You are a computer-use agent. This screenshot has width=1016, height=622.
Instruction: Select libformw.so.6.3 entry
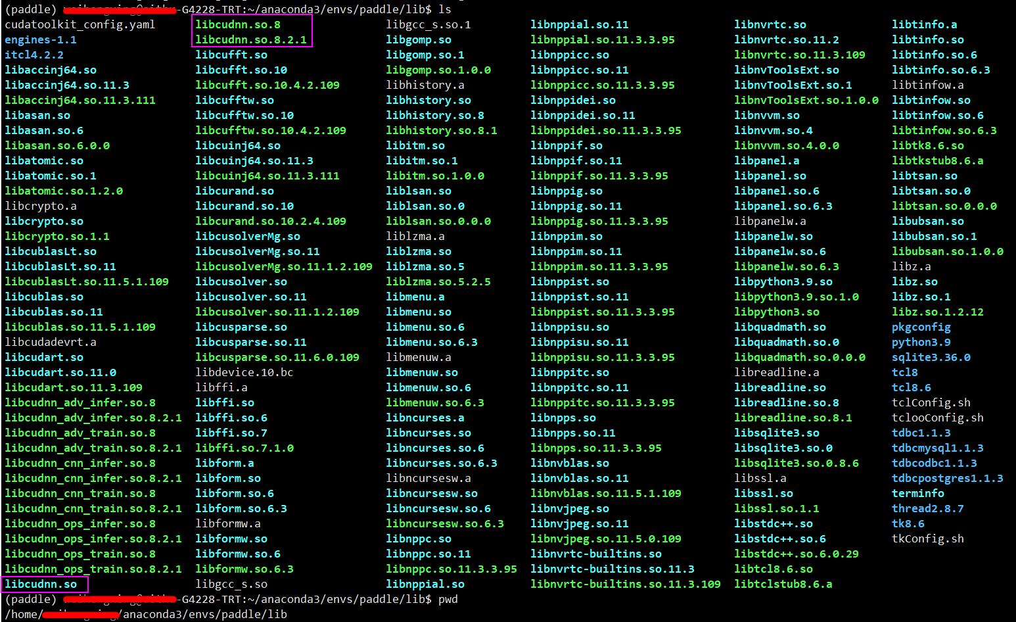coord(244,569)
